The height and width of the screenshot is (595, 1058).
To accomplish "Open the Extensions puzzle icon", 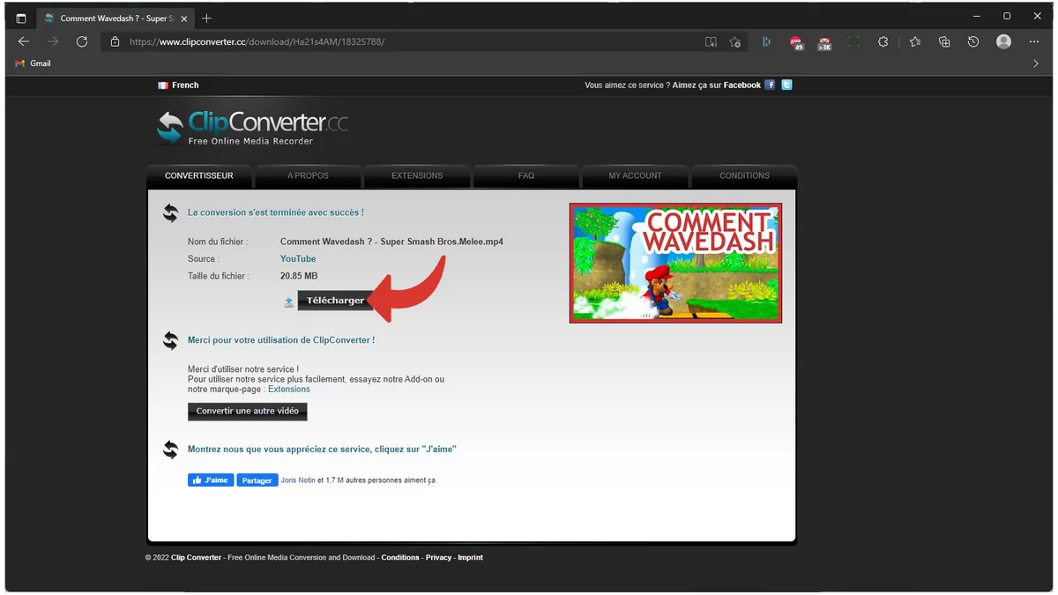I will click(883, 41).
